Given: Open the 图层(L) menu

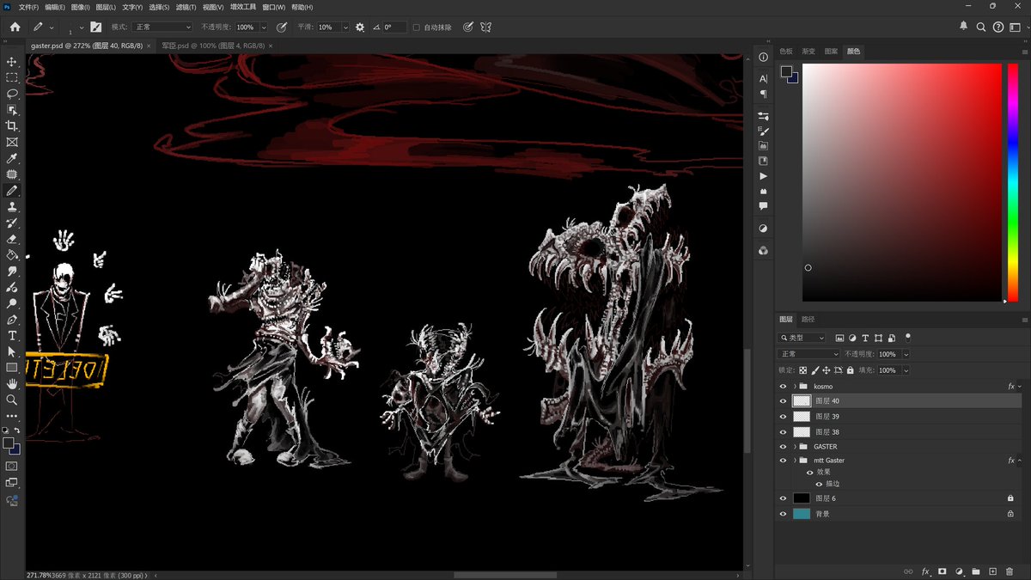Looking at the screenshot, I should pos(107,7).
